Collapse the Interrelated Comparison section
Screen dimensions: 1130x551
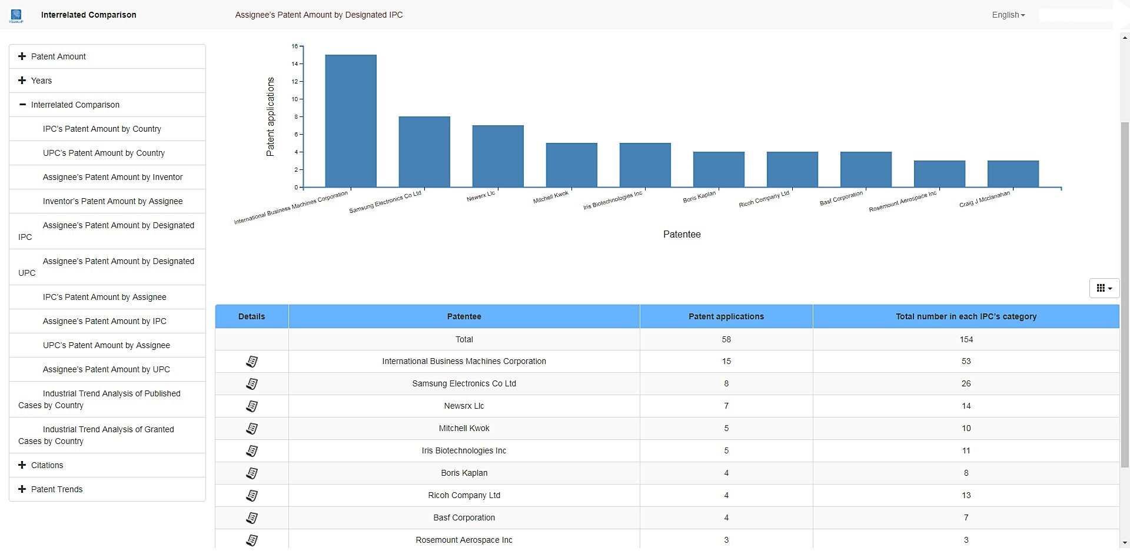point(107,105)
